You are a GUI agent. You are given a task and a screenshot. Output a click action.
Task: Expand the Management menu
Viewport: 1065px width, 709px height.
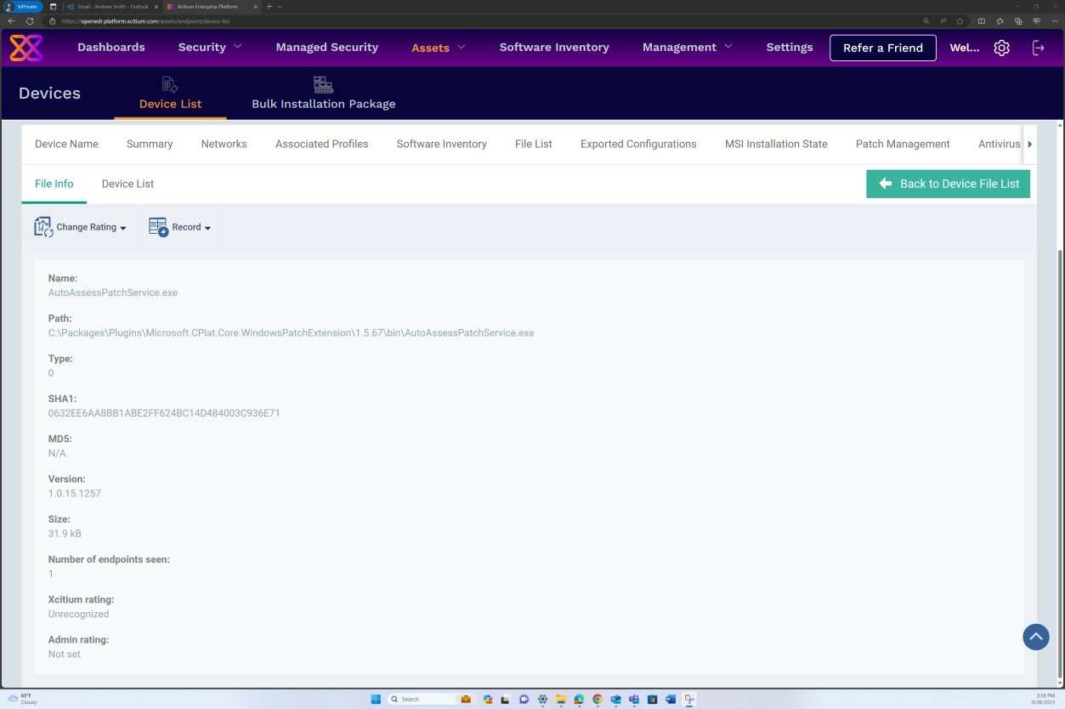[686, 48]
